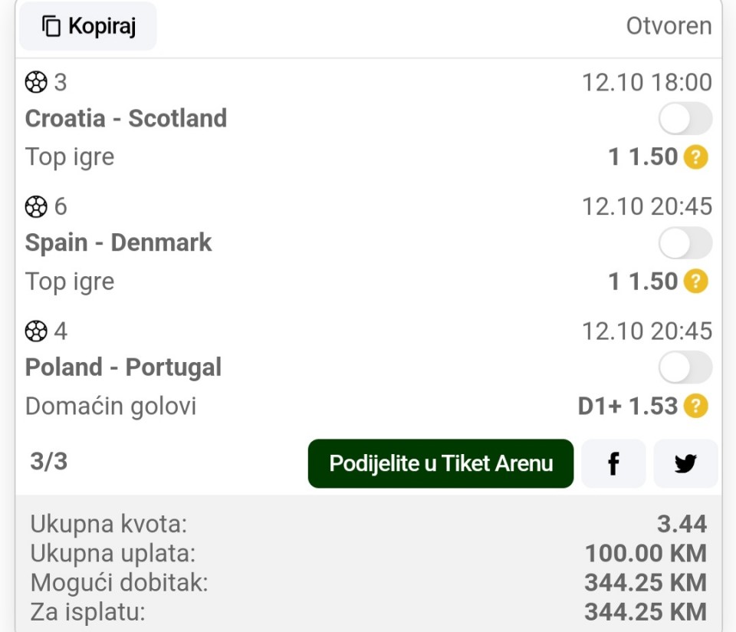Share ticket on Facebook
The width and height of the screenshot is (736, 632).
pos(613,464)
